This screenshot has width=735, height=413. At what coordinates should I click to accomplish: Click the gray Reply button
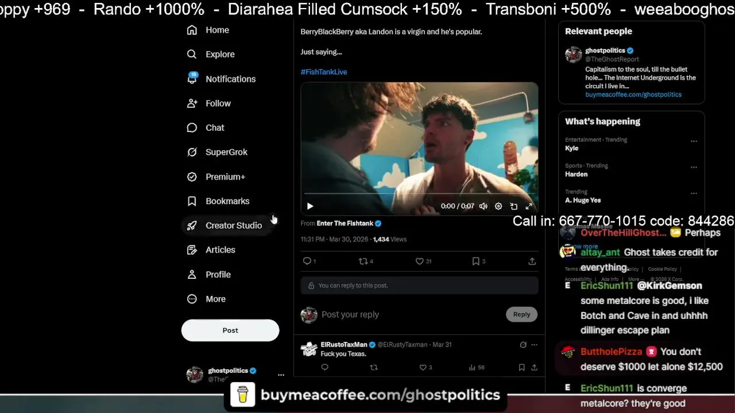click(521, 314)
